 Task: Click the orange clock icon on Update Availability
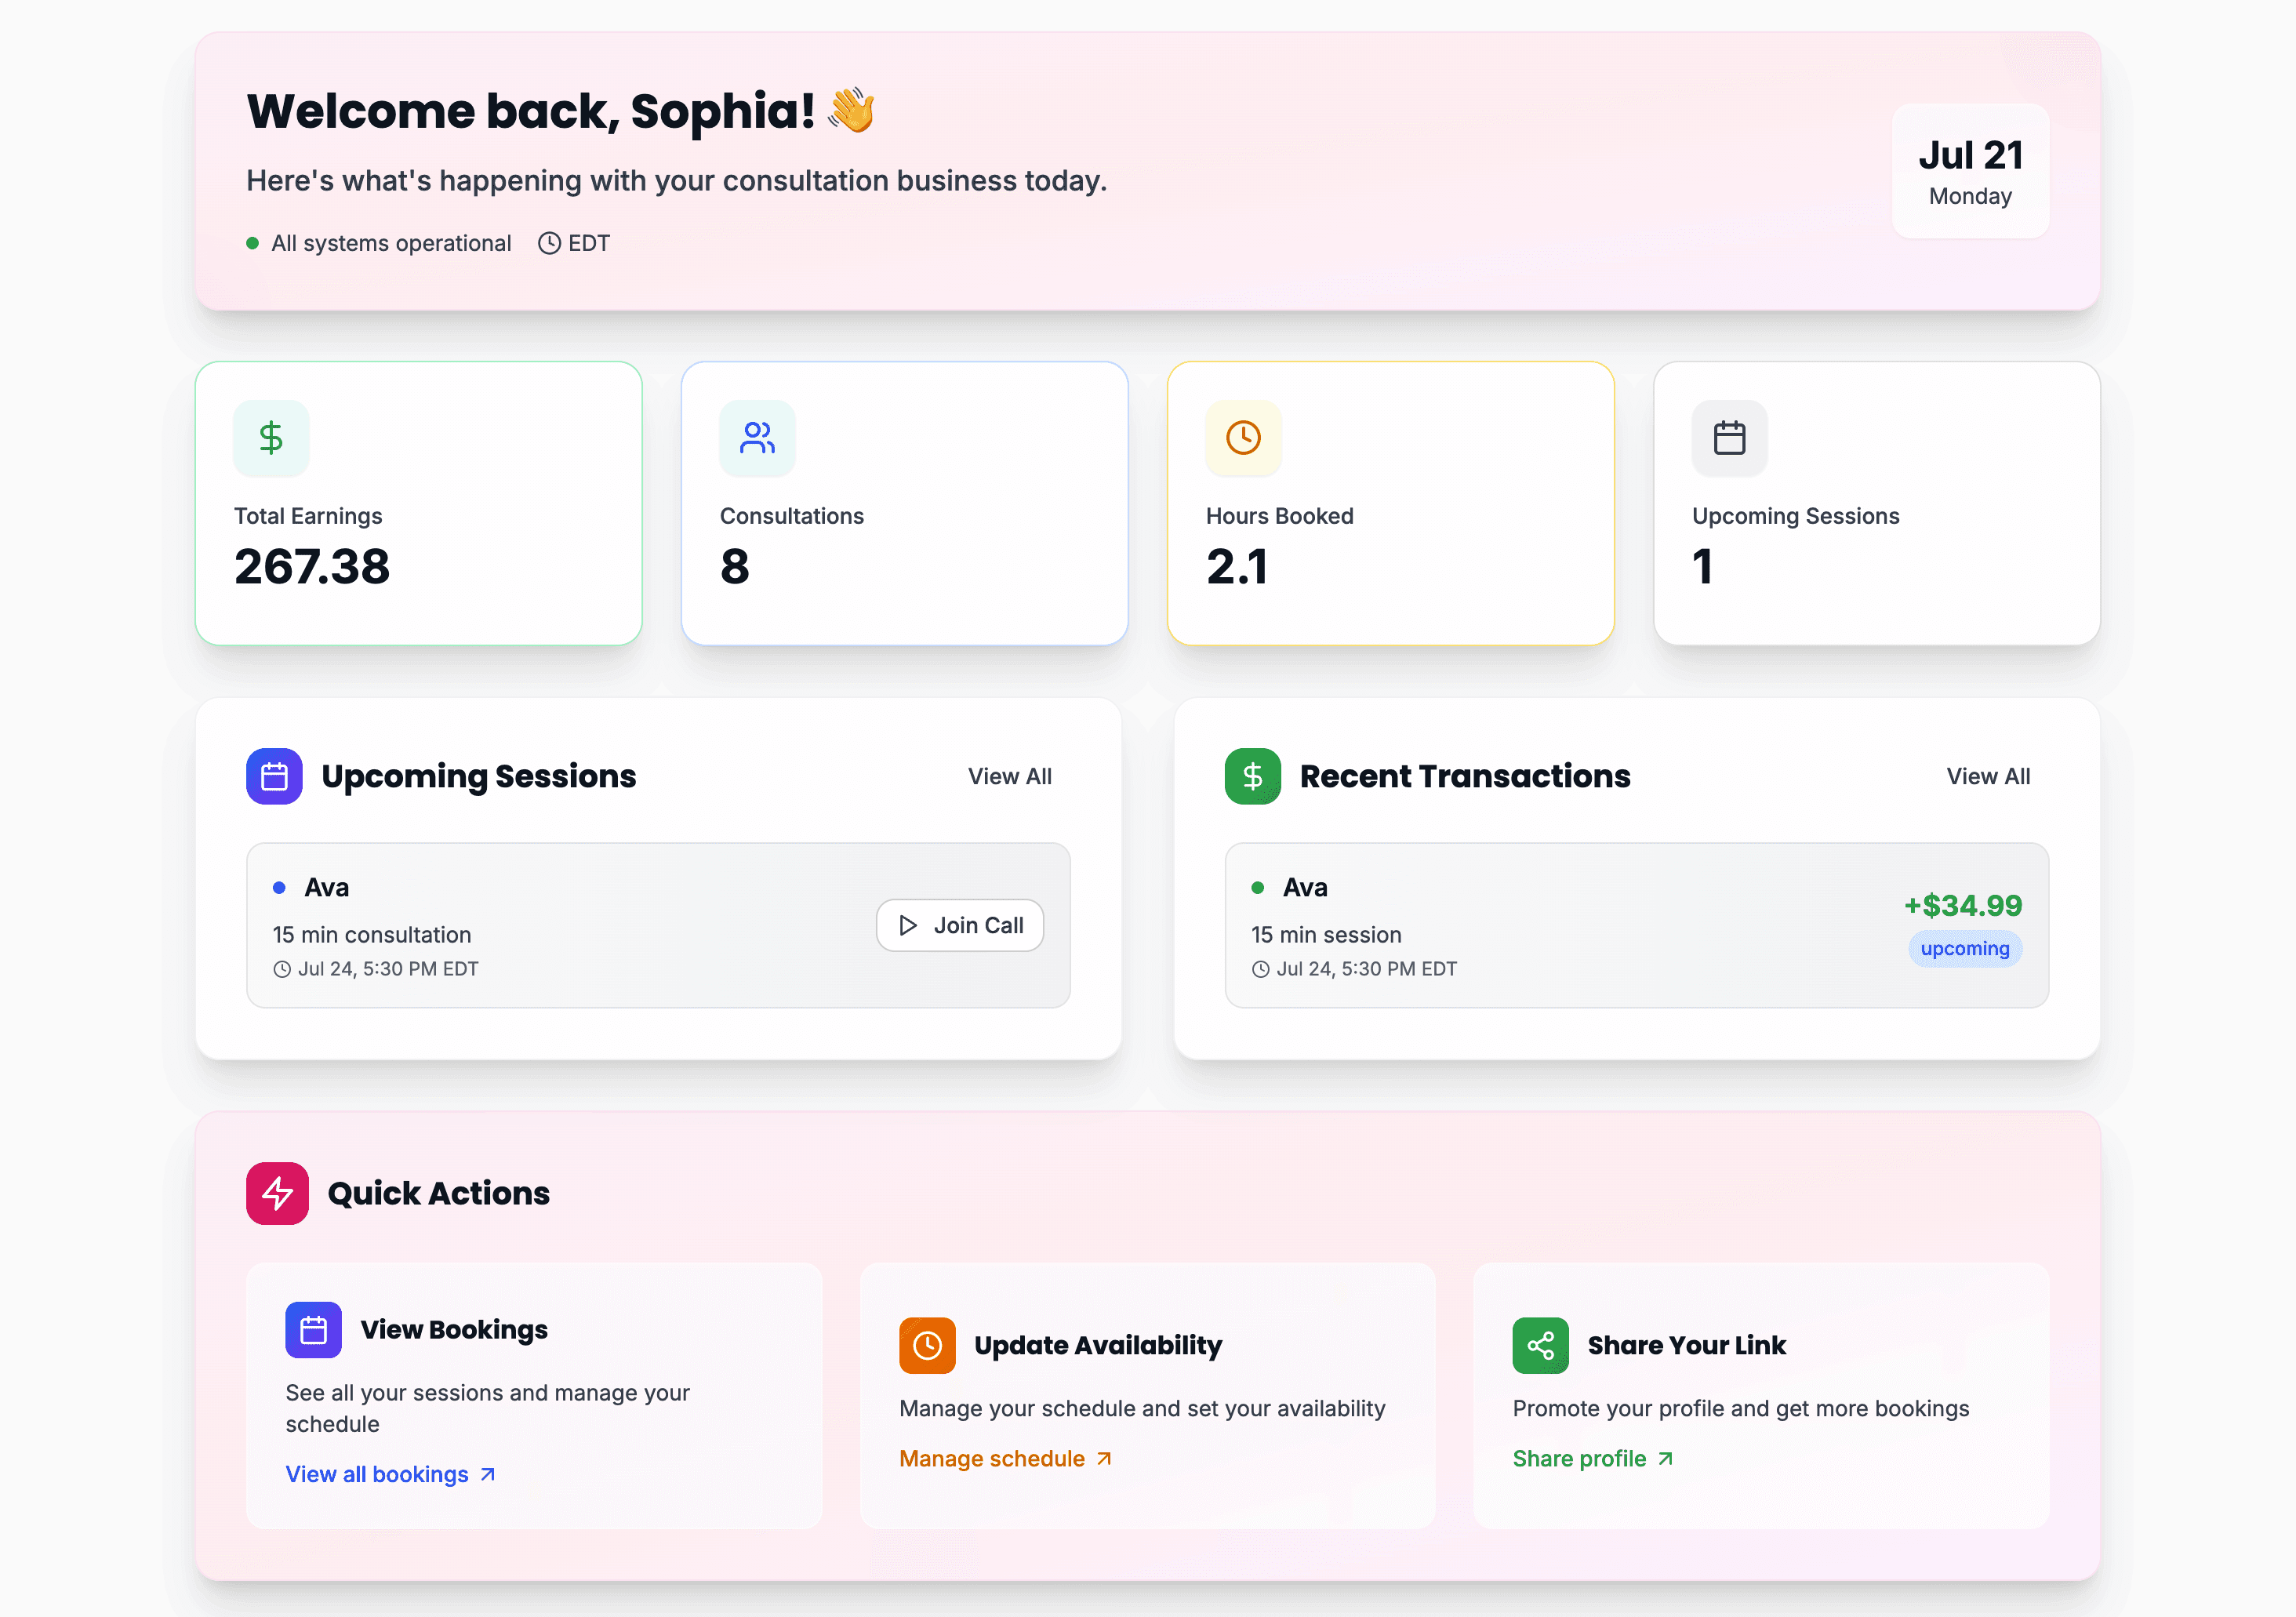point(927,1345)
